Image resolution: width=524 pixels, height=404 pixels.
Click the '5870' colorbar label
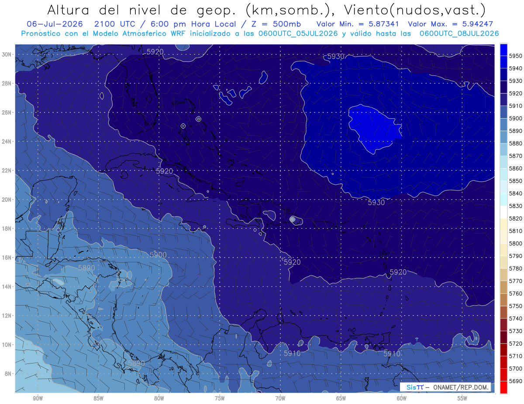(x=516, y=156)
